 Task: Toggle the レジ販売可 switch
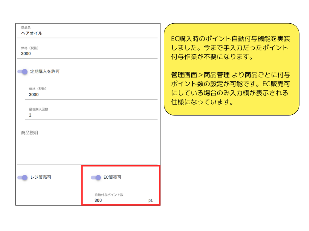click(23, 178)
